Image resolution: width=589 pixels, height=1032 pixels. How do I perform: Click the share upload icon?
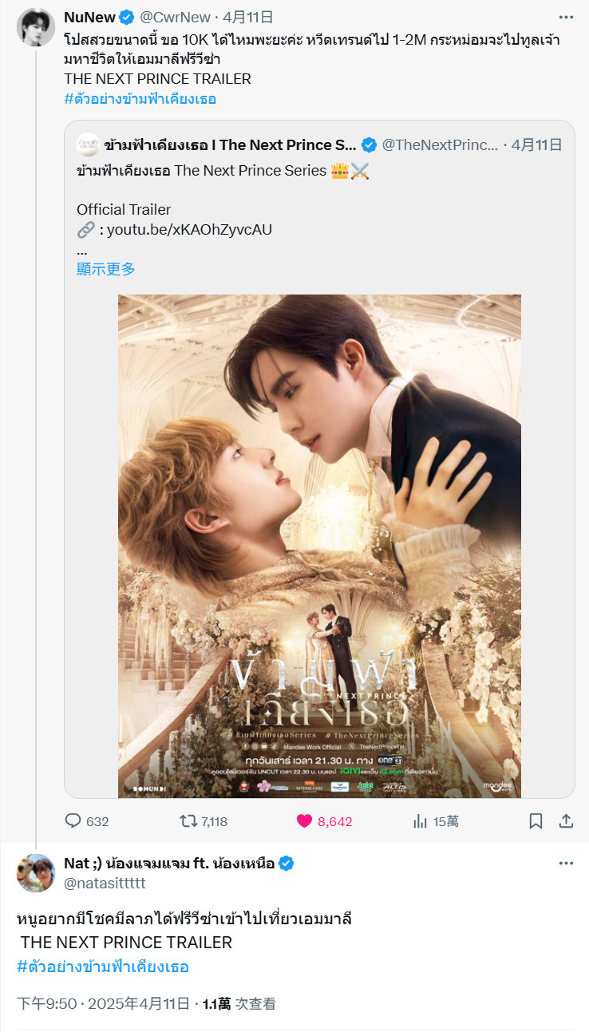pyautogui.click(x=566, y=821)
